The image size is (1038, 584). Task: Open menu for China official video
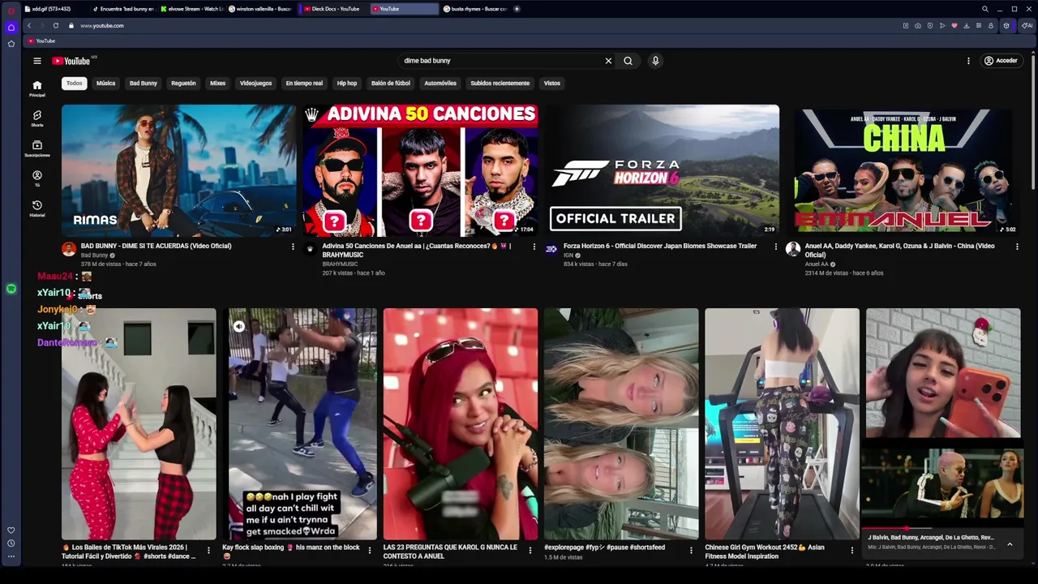click(1017, 247)
